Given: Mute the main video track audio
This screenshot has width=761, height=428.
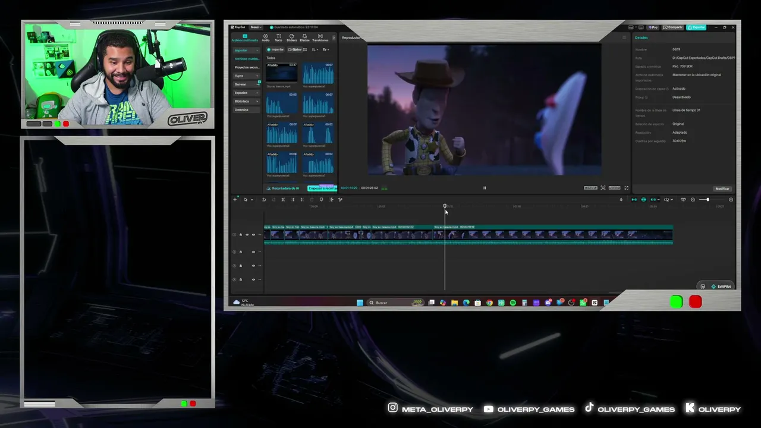Looking at the screenshot, I should coord(253,235).
